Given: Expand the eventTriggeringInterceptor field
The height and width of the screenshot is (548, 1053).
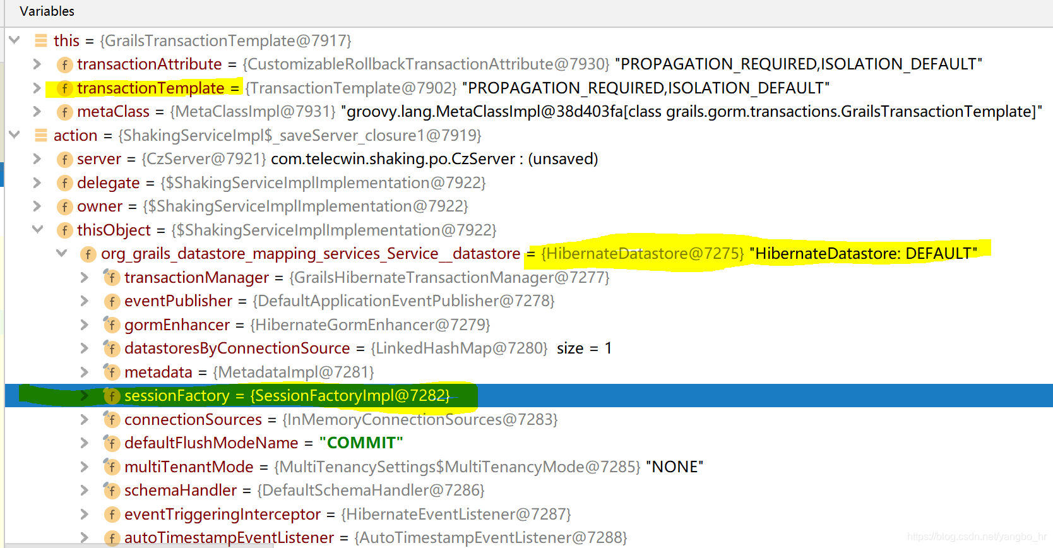Looking at the screenshot, I should pyautogui.click(x=85, y=514).
